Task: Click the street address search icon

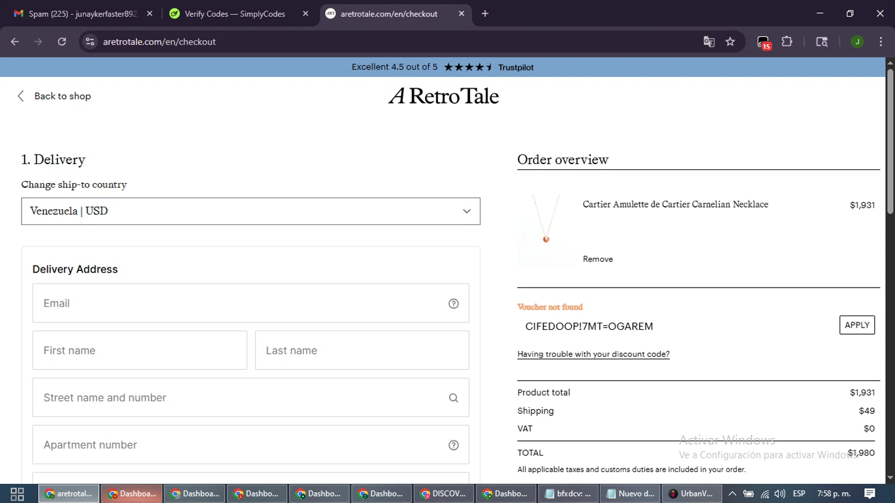Action: point(453,398)
